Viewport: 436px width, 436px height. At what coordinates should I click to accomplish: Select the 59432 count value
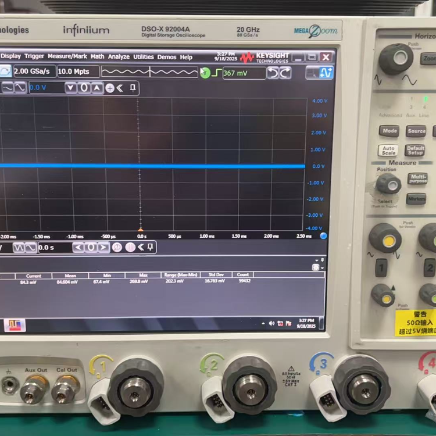(x=245, y=281)
